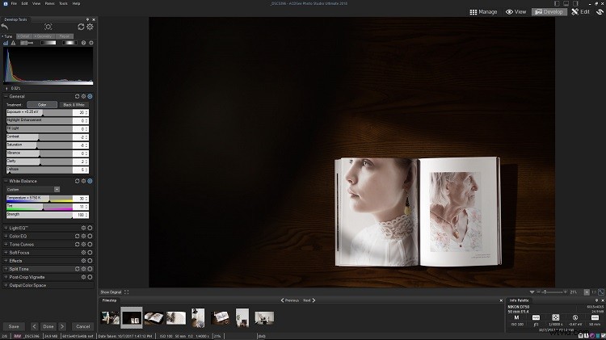
Task: Reset Split Tone with its refresh icon
Action: 77,269
